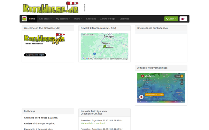Screen dimensions: 209x130
Task: Toggle the Wind layer button on Windy map
Action: [179, 76]
